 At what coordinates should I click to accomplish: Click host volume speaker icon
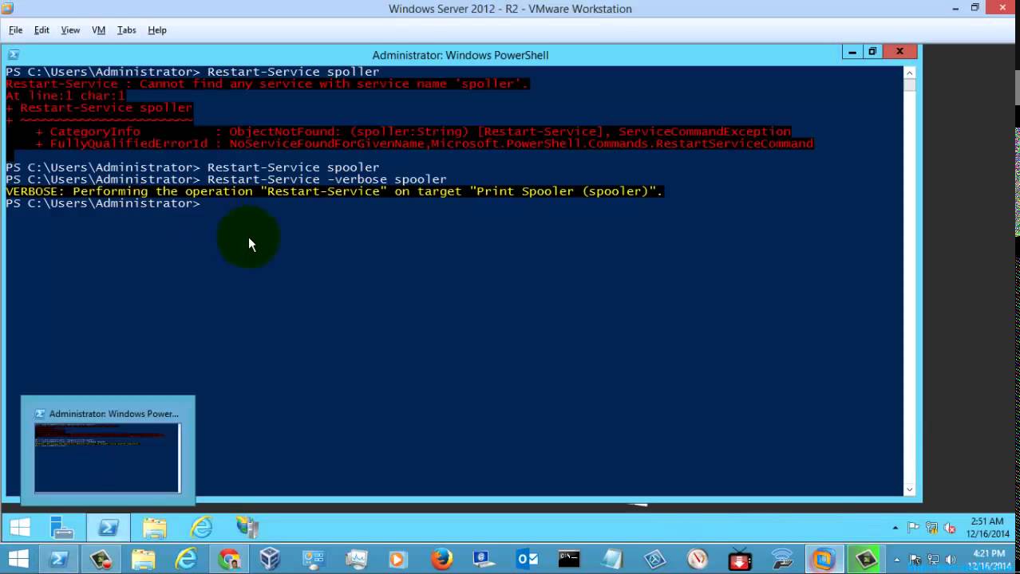[950, 560]
